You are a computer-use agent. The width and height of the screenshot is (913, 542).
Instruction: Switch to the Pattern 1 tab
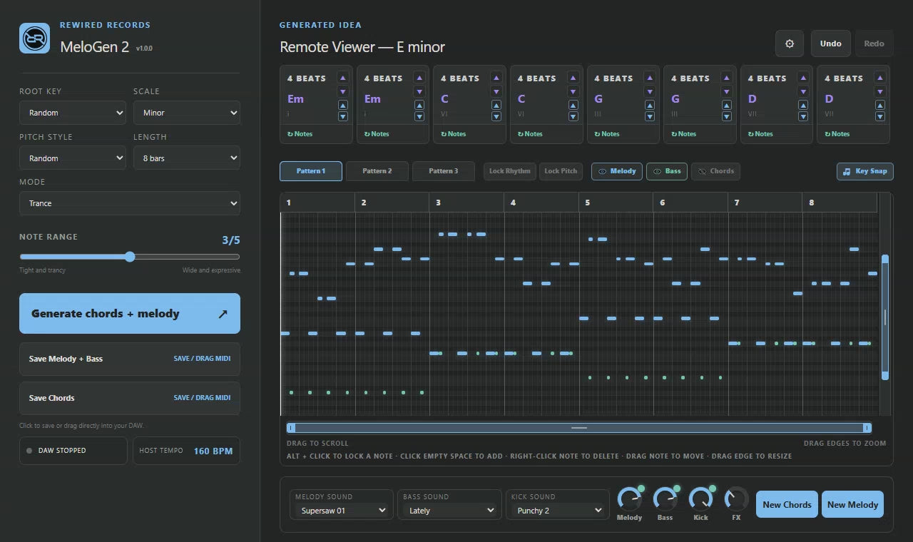coord(311,171)
